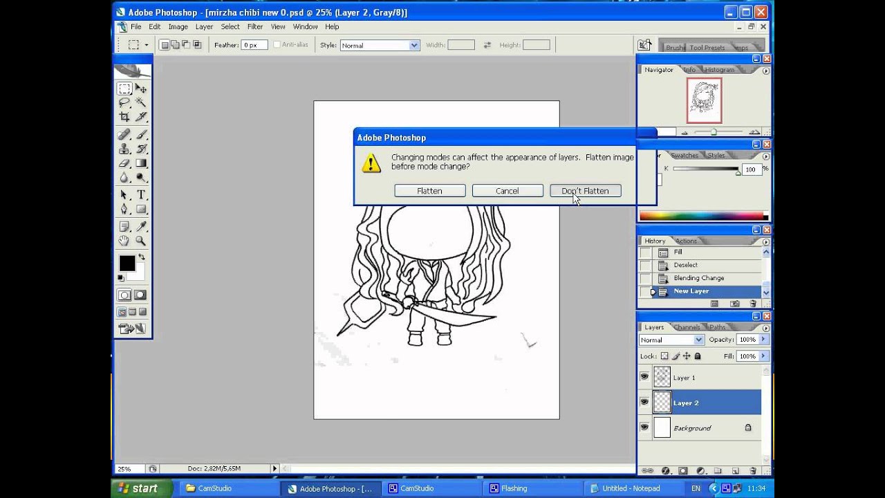Open the History panel flyout menu
The height and width of the screenshot is (498, 885).
[x=766, y=241]
